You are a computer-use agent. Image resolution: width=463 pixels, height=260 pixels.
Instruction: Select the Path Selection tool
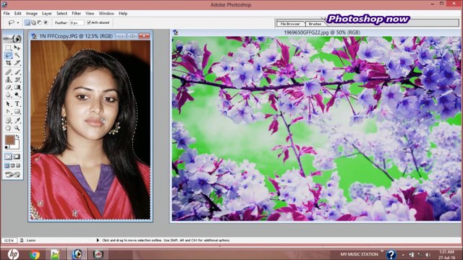tap(8, 104)
